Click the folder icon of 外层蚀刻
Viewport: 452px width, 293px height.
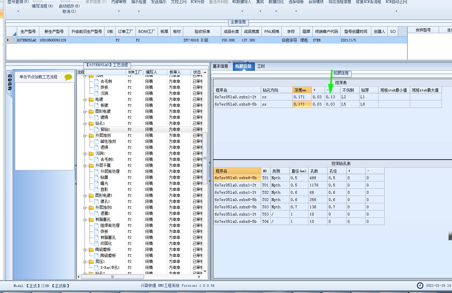[x=91, y=135]
